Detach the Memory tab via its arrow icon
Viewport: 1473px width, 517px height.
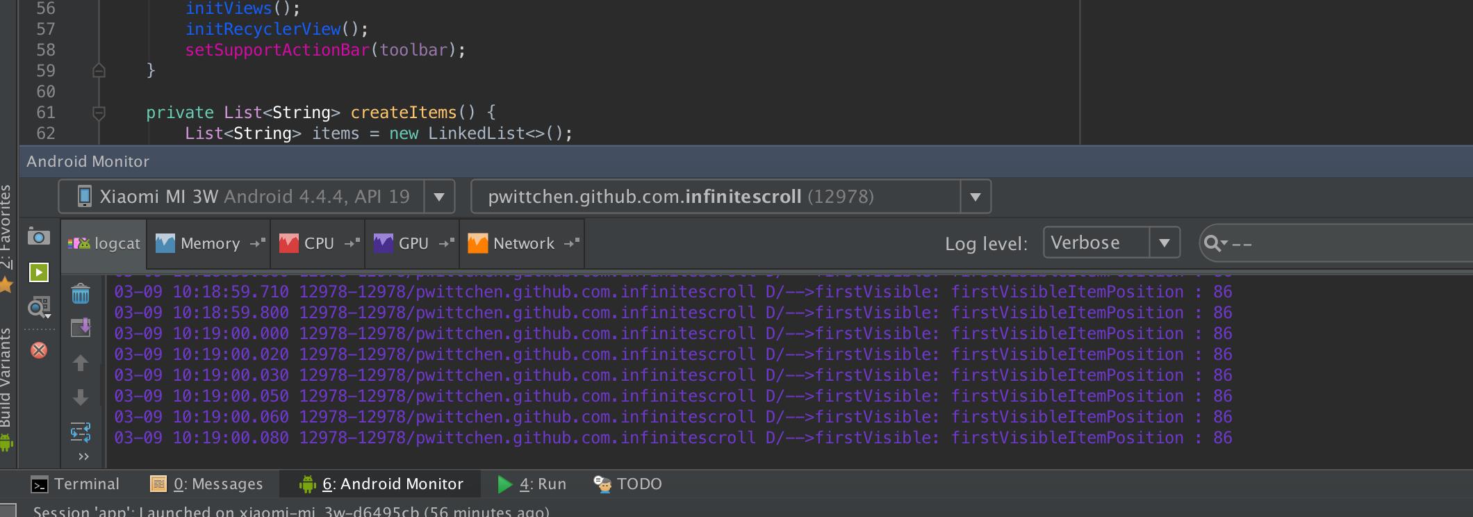click(258, 243)
